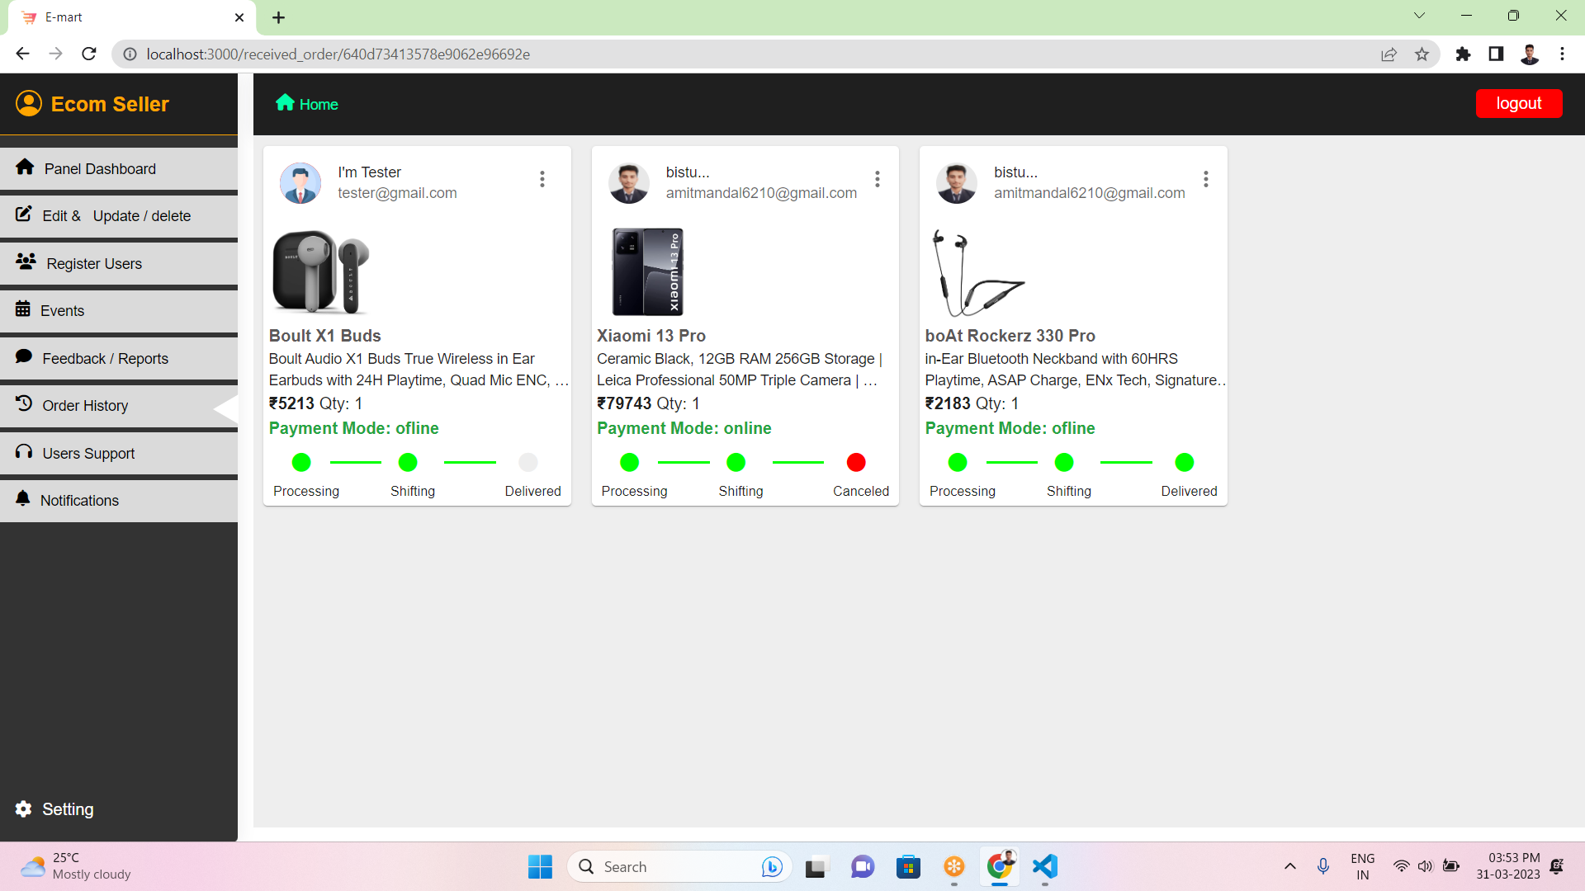The image size is (1585, 891).
Task: Open Visual Studio Code from taskbar
Action: pos(1045,866)
